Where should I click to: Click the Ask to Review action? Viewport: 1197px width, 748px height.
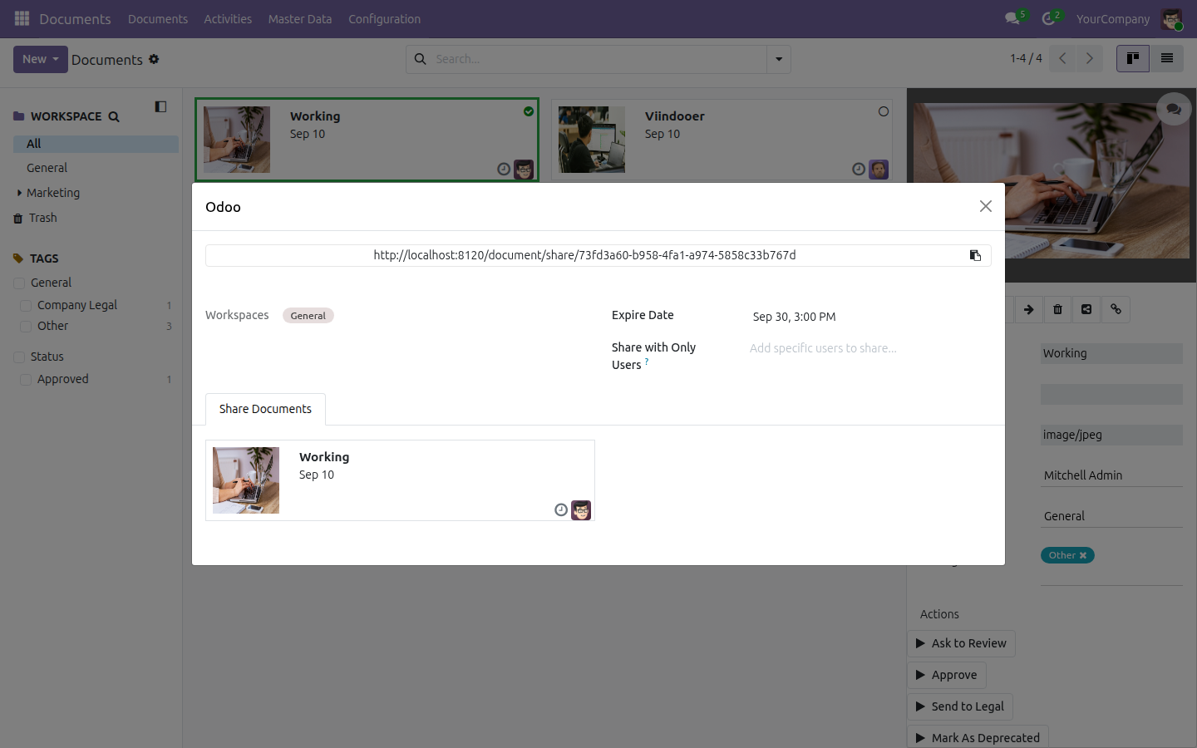[x=961, y=643]
